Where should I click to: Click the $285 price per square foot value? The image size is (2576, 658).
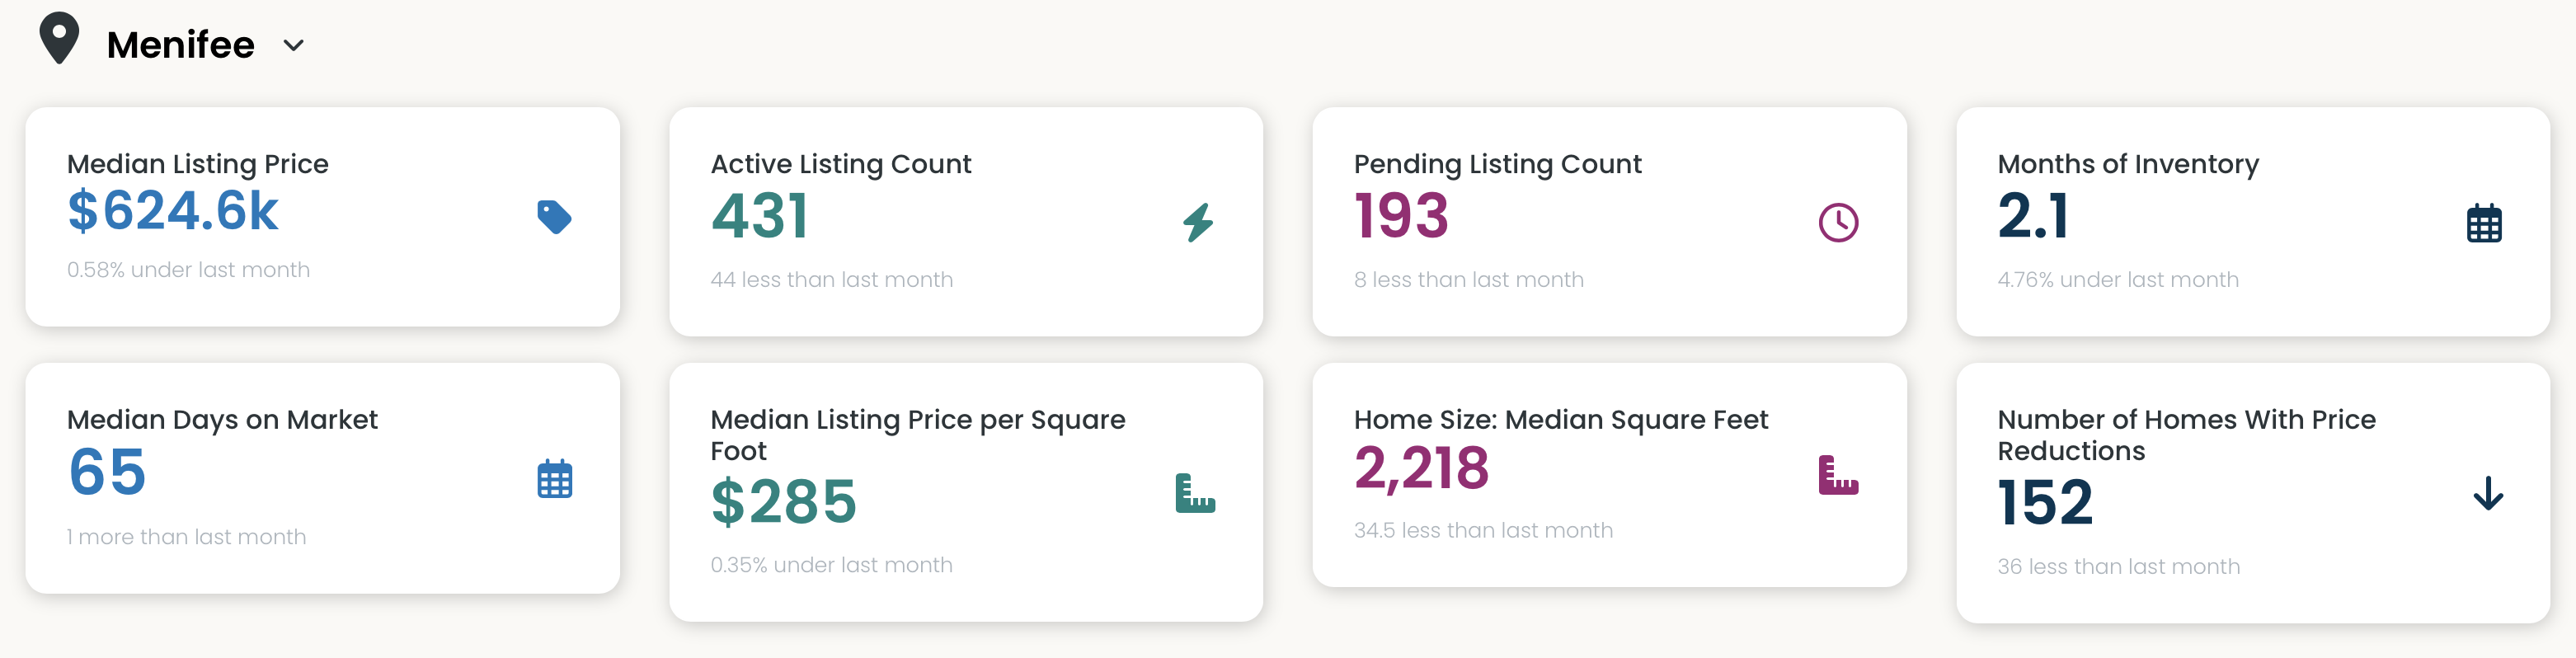coord(784,502)
